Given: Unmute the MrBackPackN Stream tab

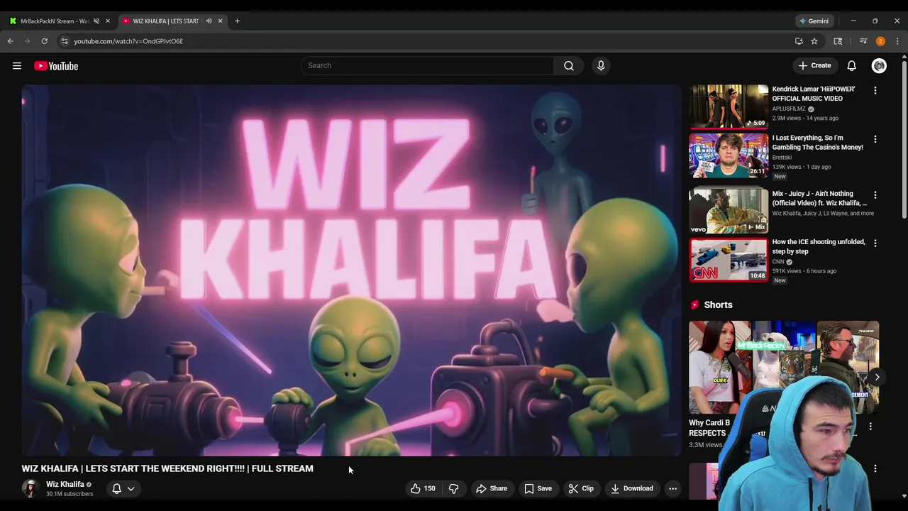Looking at the screenshot, I should point(96,21).
